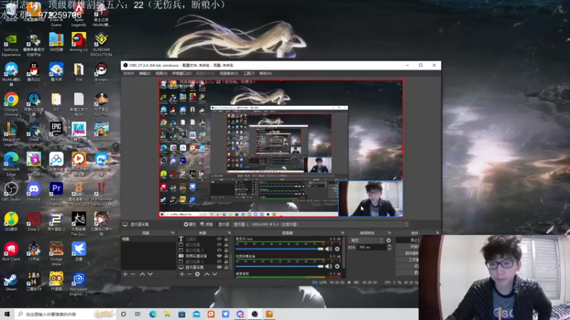Image resolution: width=570 pixels, height=320 pixels.
Task: Toggle visibility of the text source row
Action: point(219,239)
